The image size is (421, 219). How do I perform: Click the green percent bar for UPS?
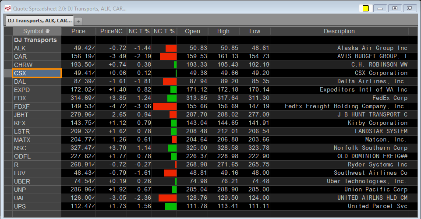click(171, 206)
